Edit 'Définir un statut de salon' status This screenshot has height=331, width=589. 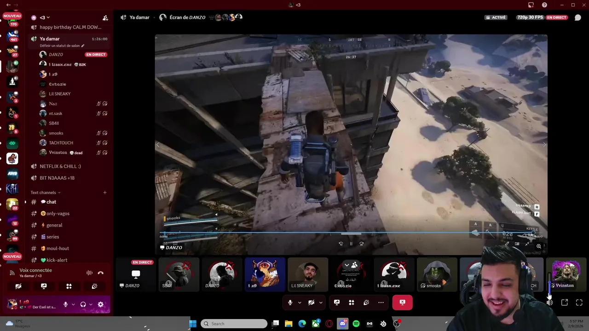click(62, 46)
